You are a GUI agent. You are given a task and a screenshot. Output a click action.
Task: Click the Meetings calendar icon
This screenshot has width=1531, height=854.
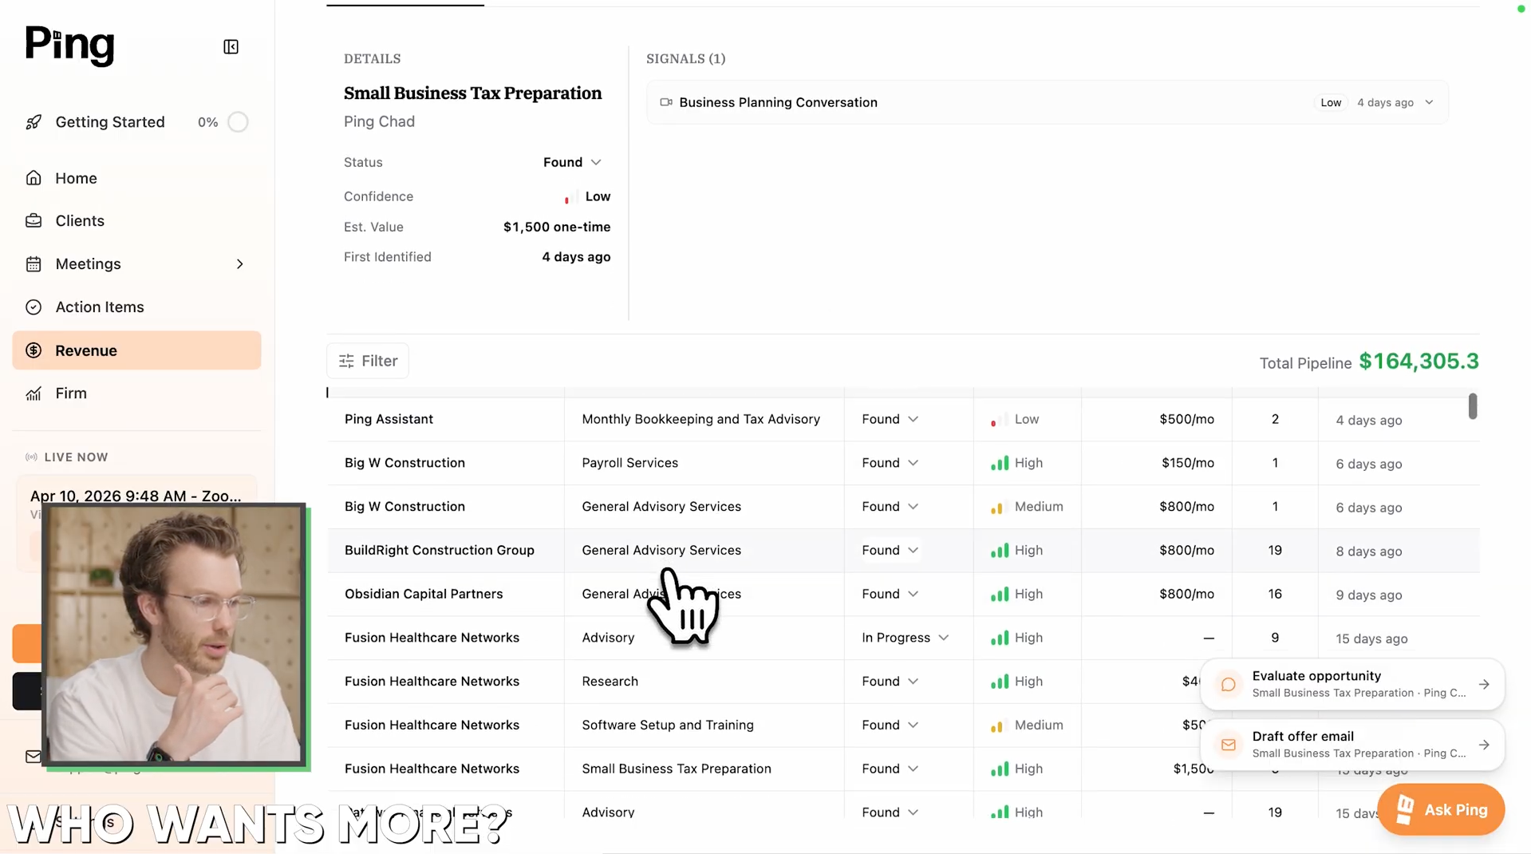pos(34,264)
